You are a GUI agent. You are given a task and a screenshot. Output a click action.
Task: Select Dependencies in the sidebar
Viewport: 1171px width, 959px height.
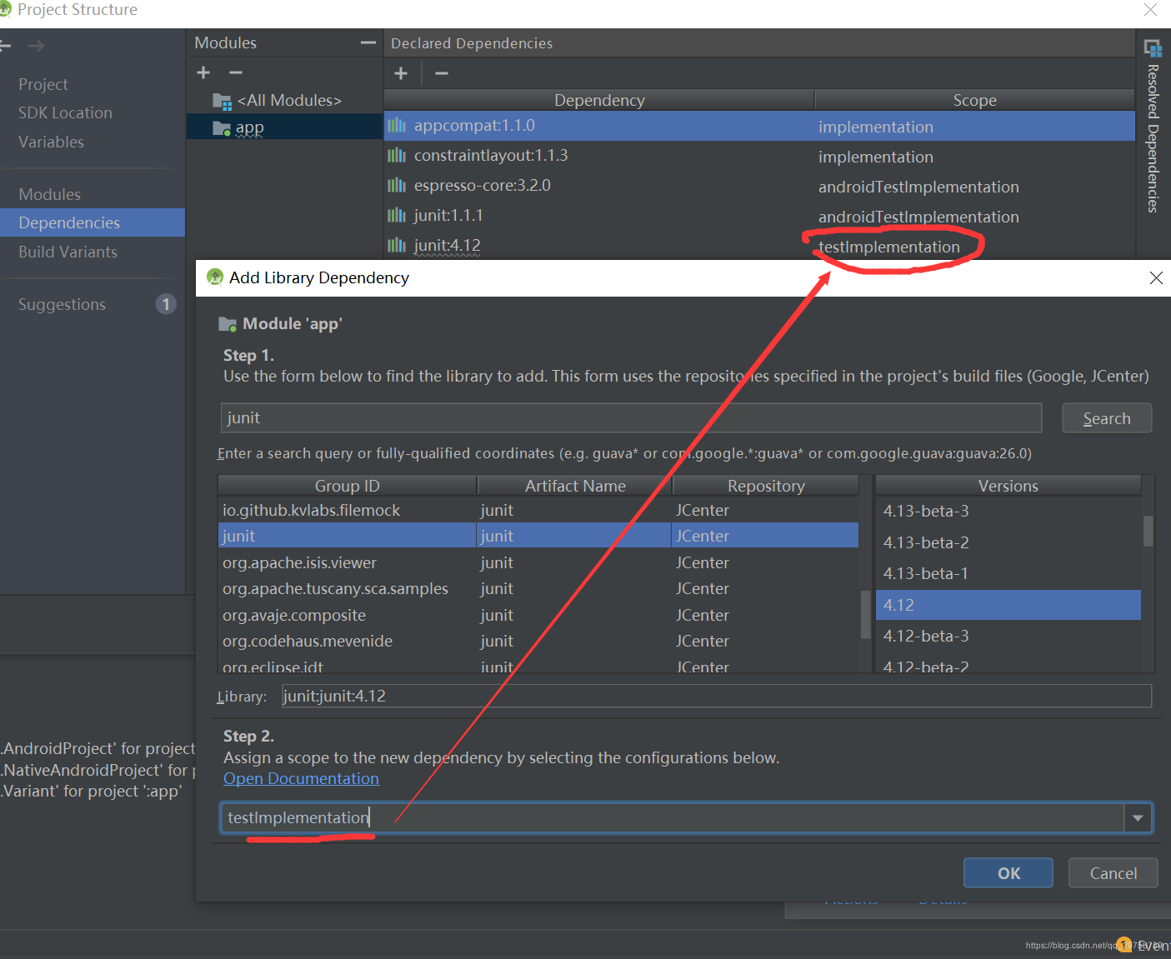[92, 222]
